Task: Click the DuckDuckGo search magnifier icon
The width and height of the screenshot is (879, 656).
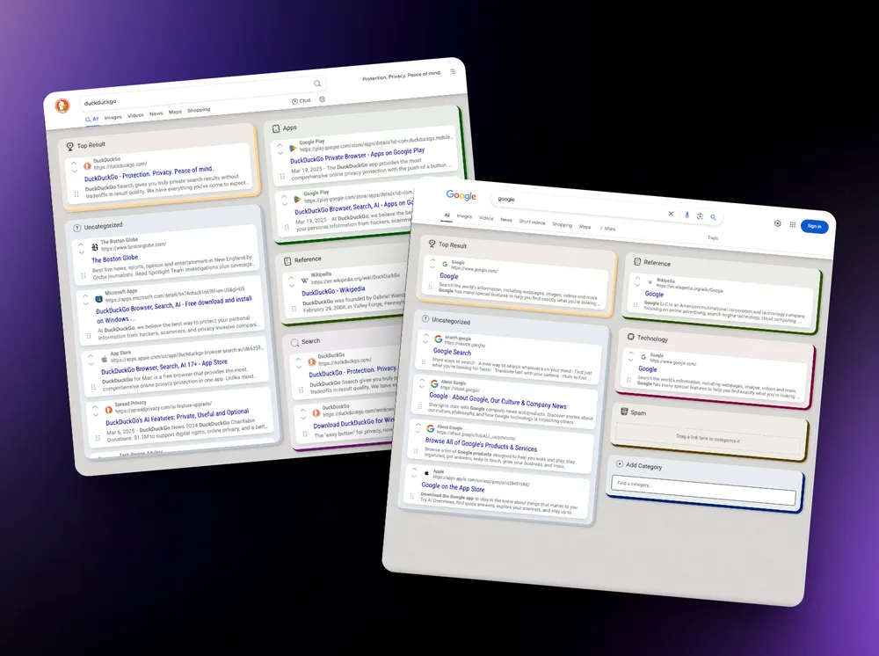Action: click(317, 84)
